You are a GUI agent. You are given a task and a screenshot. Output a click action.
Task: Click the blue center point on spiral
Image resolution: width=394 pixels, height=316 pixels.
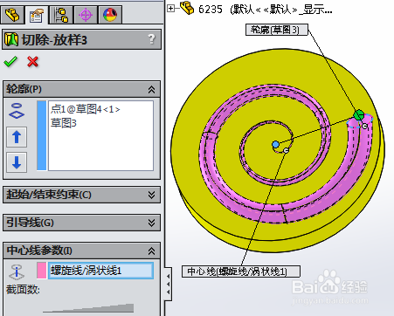(x=275, y=144)
